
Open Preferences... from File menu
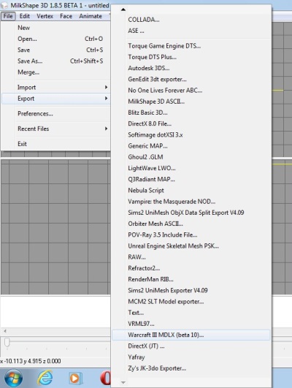pyautogui.click(x=56, y=113)
